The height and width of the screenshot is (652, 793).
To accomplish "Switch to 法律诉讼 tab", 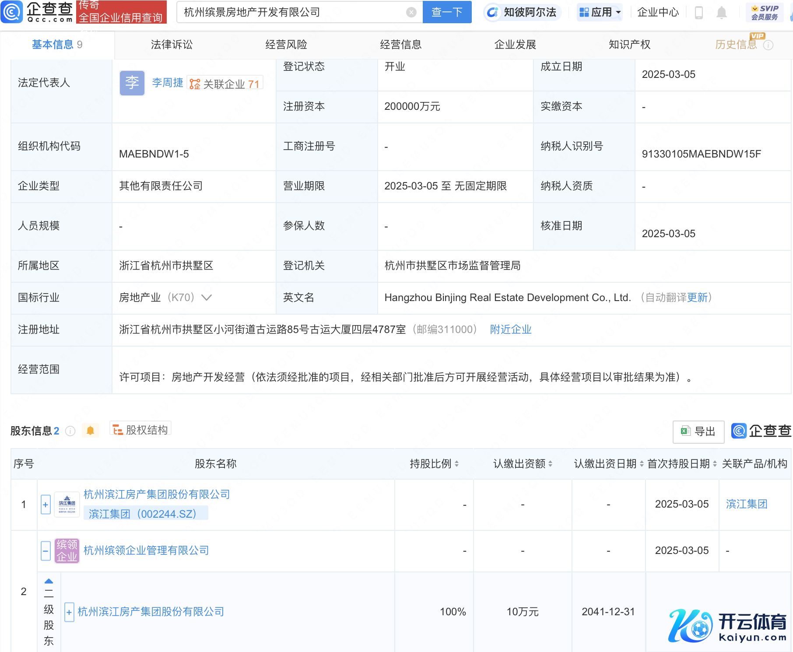I will click(172, 45).
